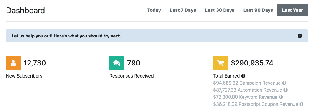Click the orange New Subscribers person icon
The width and height of the screenshot is (310, 112).
pyautogui.click(x=13, y=63)
